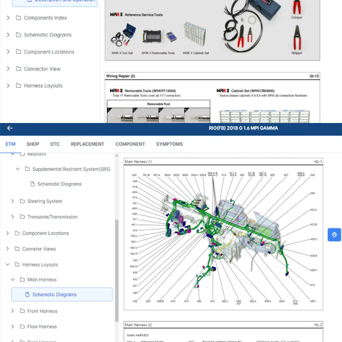Click the Removable Tool table header
The image size is (342, 342).
coord(158,104)
